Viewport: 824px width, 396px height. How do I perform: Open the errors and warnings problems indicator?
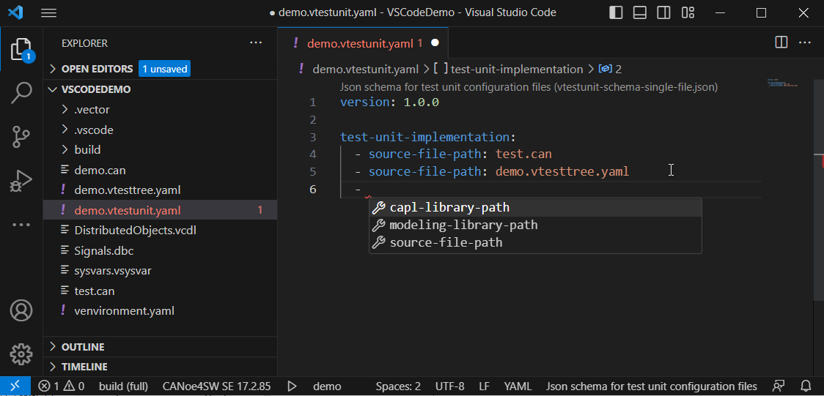coord(62,386)
